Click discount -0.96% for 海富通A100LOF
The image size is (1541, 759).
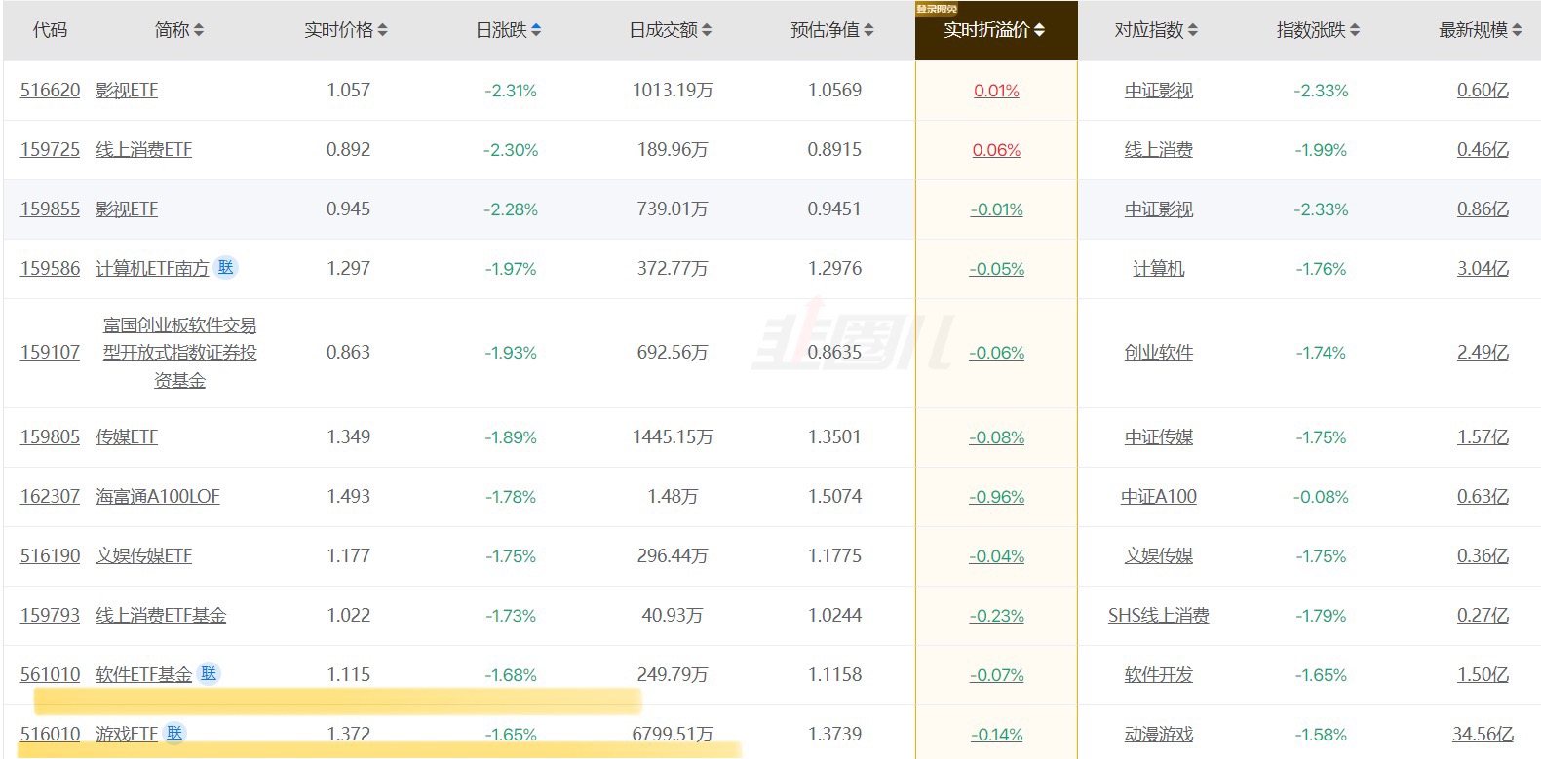[996, 498]
